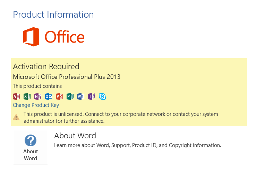The image size is (257, 184).
Task: Click the Excel app icon
Action: (27, 96)
